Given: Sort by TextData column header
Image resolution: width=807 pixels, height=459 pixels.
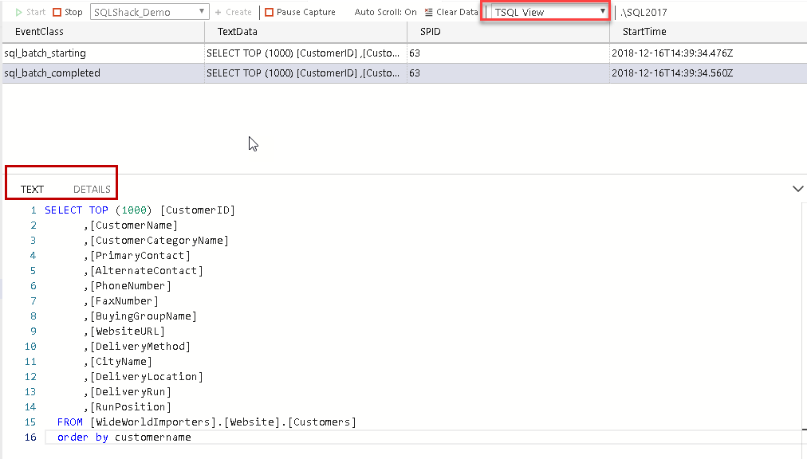Looking at the screenshot, I should (238, 31).
